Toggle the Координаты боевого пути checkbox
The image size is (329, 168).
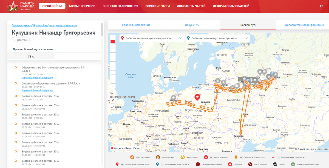[x=241, y=157]
